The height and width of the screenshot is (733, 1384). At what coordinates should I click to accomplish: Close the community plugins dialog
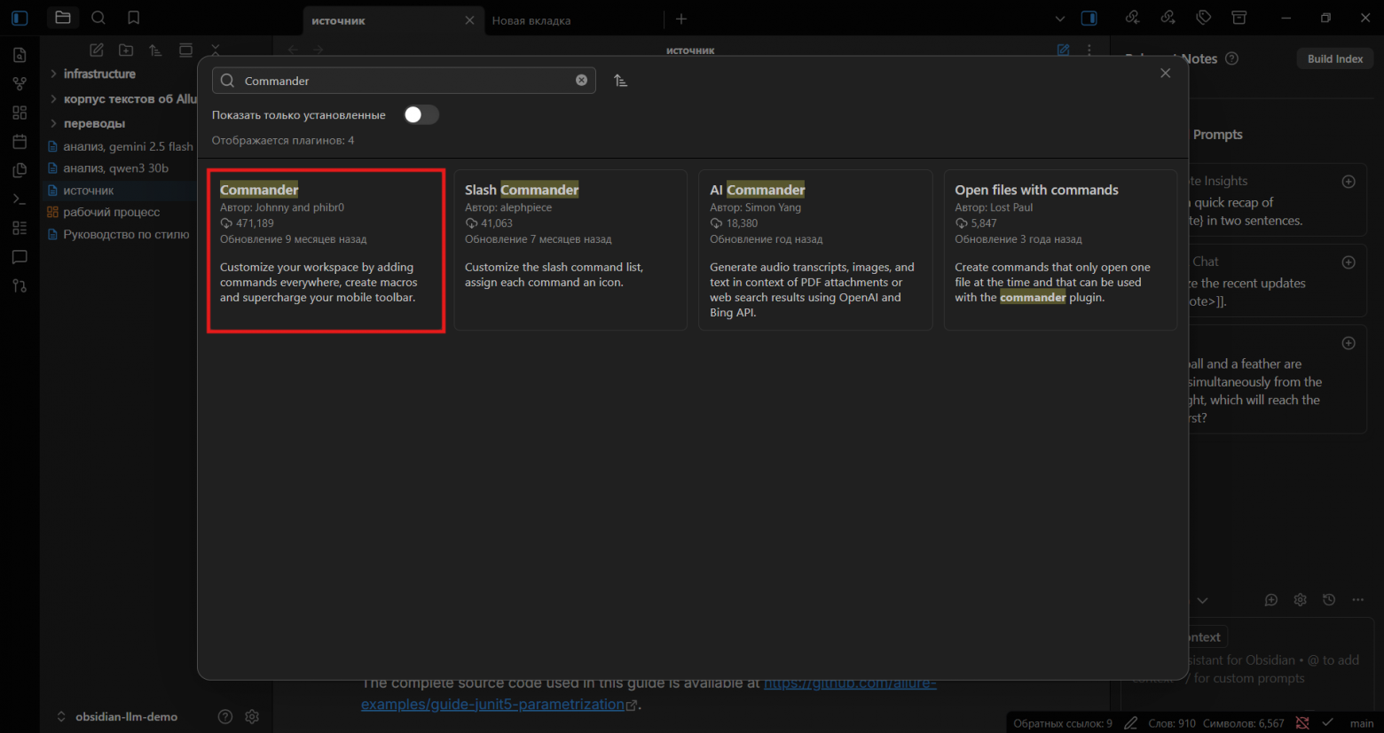click(x=1165, y=74)
